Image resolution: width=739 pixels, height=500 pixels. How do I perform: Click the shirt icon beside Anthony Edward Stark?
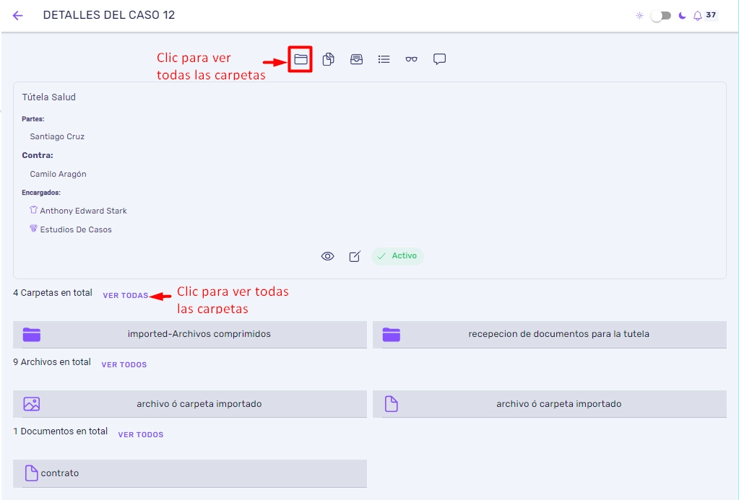pos(33,210)
